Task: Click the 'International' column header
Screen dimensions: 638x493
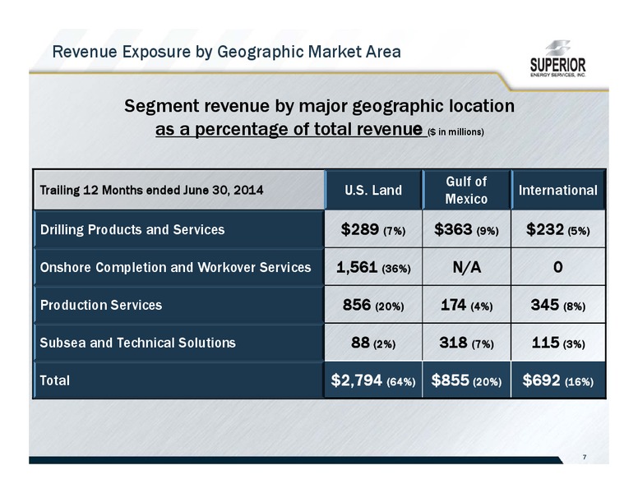Action: point(558,190)
